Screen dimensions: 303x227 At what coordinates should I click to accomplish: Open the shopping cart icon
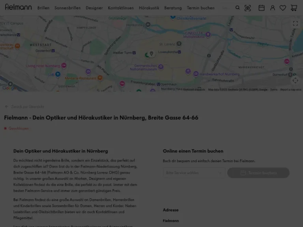(x=294, y=8)
